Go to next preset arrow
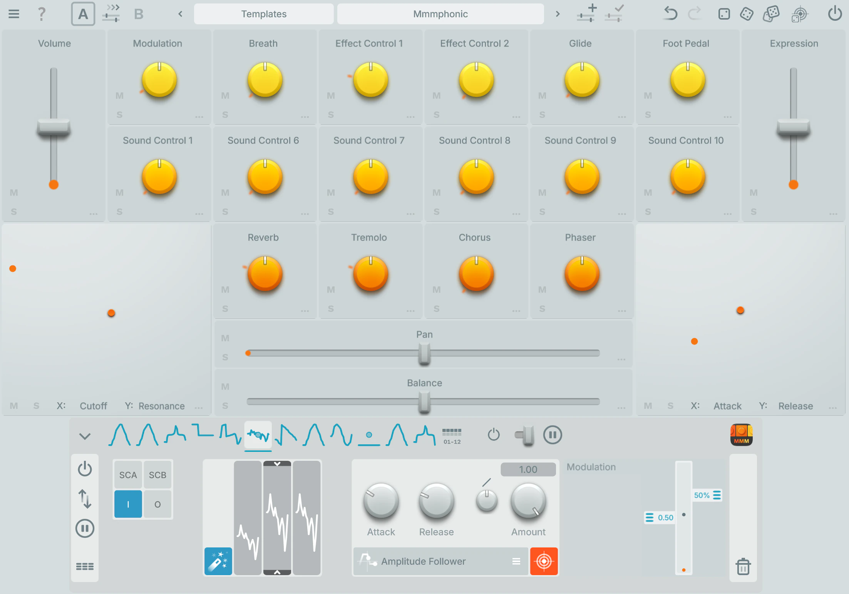 pos(558,14)
